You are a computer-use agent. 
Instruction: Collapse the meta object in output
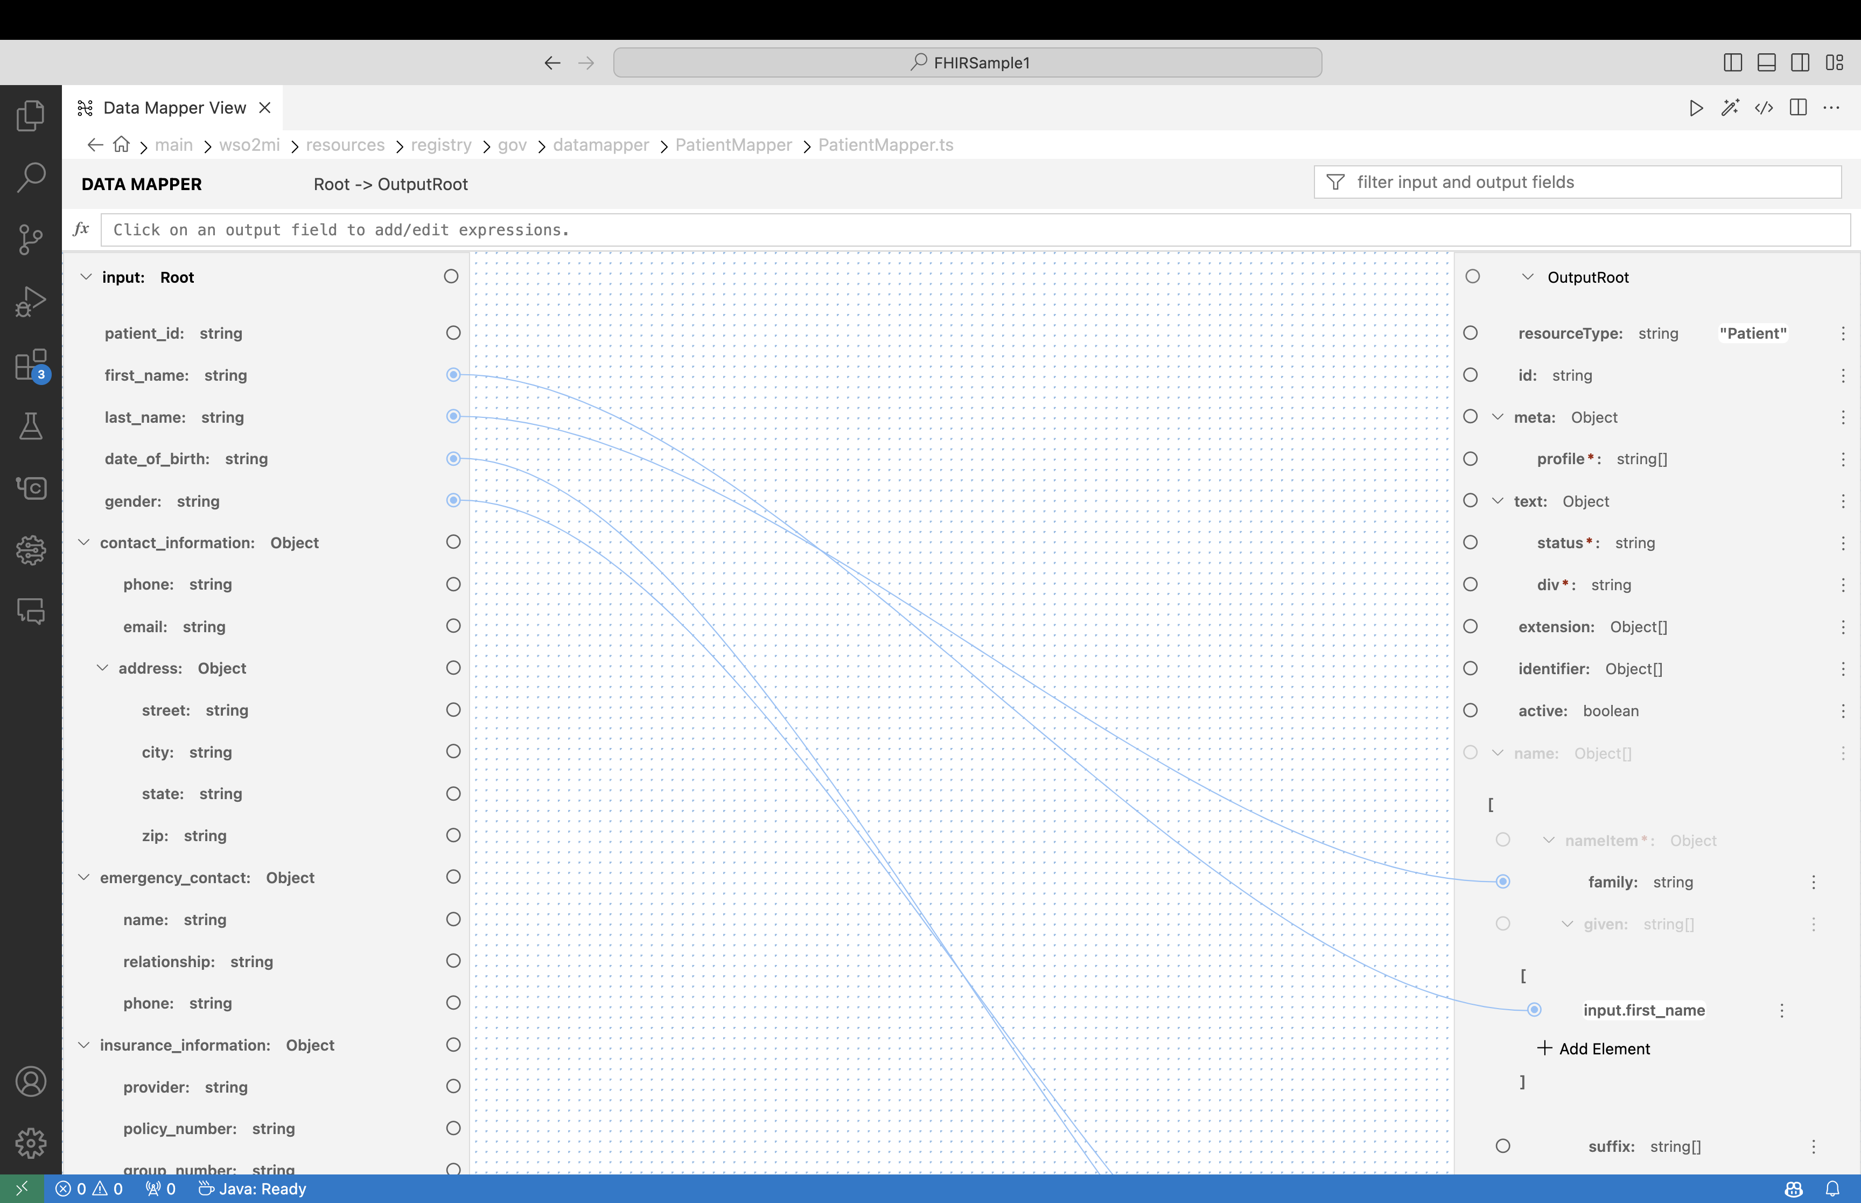1498,416
